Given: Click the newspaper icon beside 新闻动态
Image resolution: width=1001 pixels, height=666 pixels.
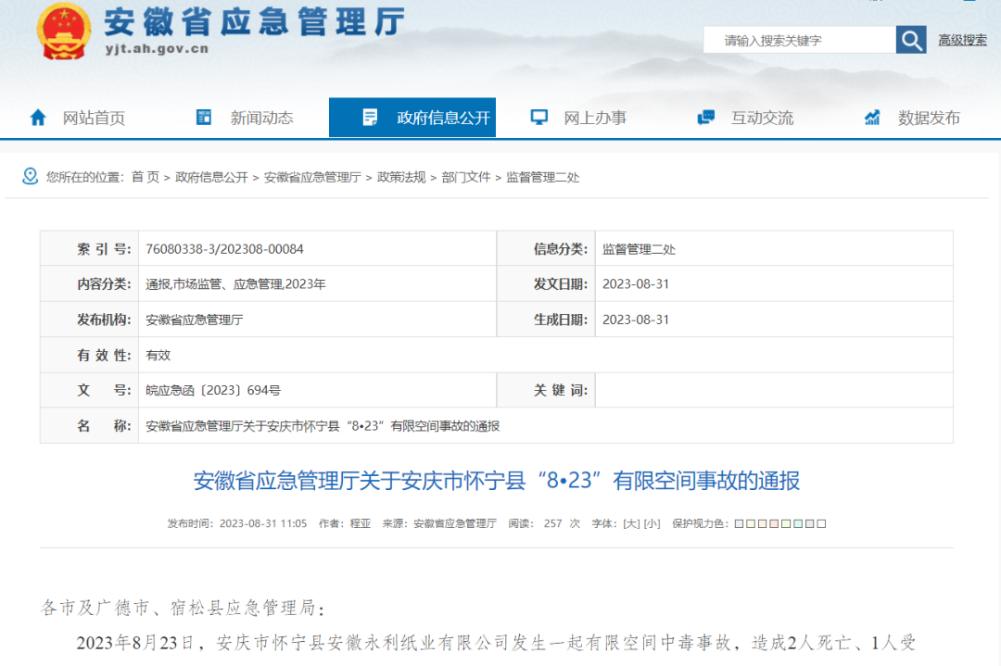Looking at the screenshot, I should [x=204, y=118].
